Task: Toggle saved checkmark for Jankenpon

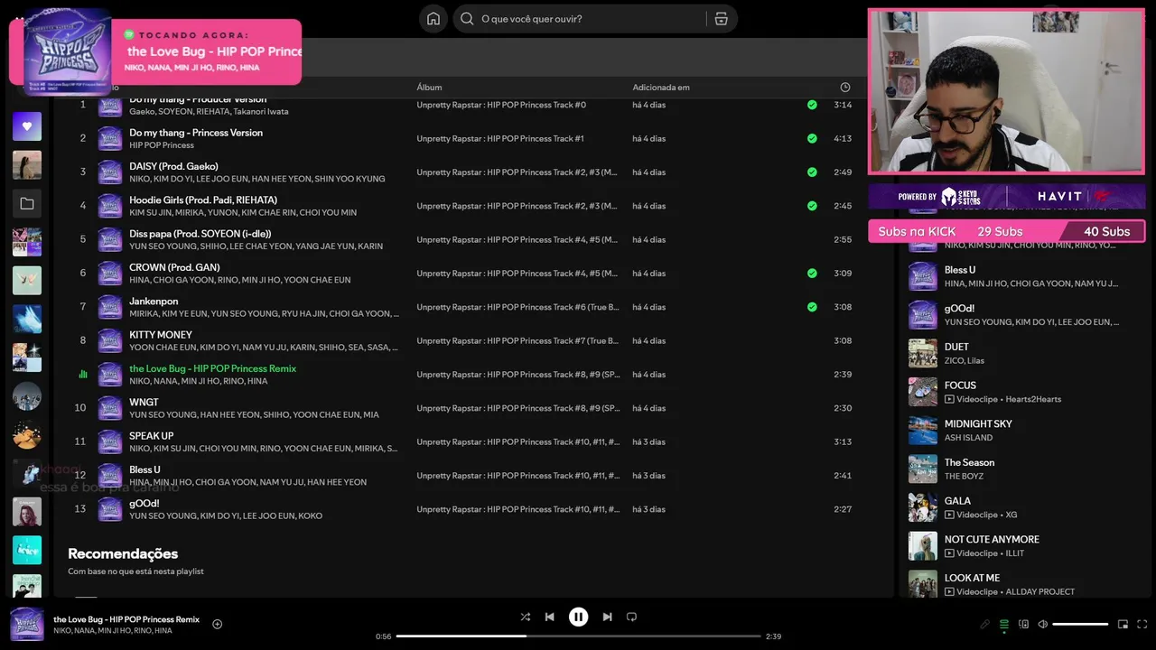Action: 812,307
